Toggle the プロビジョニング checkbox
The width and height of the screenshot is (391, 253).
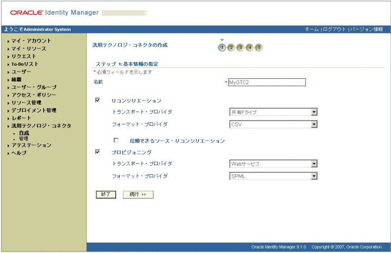point(98,152)
